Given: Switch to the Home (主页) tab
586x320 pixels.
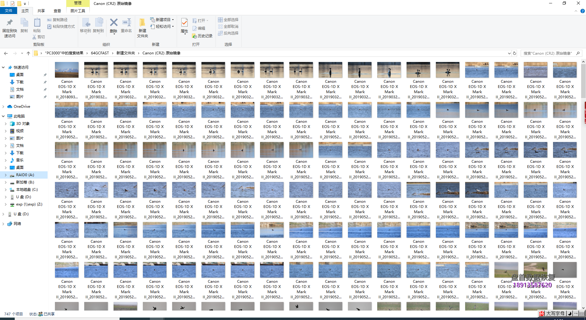Looking at the screenshot, I should point(25,11).
